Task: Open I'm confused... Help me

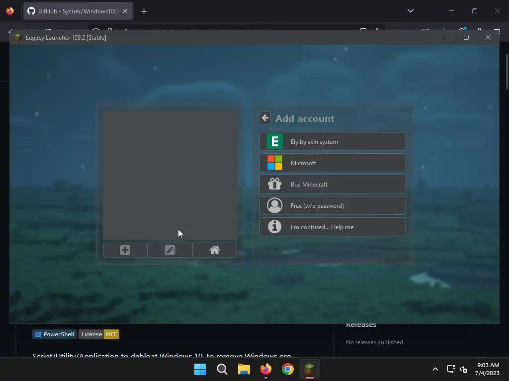Action: [333, 227]
